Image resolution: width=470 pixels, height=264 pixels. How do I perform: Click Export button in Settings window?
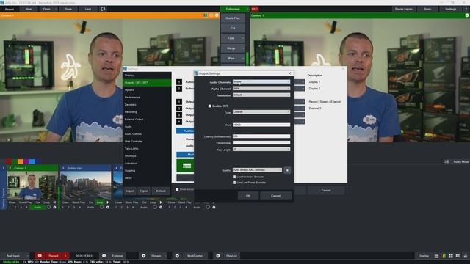point(144,191)
